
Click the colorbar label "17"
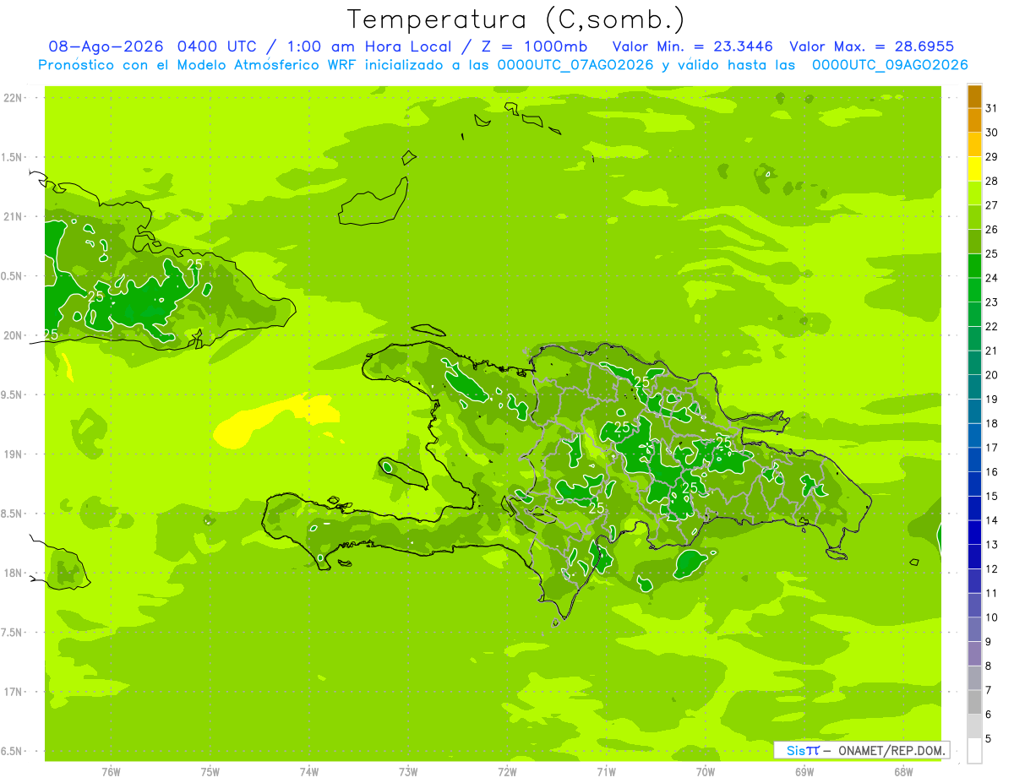pyautogui.click(x=992, y=448)
